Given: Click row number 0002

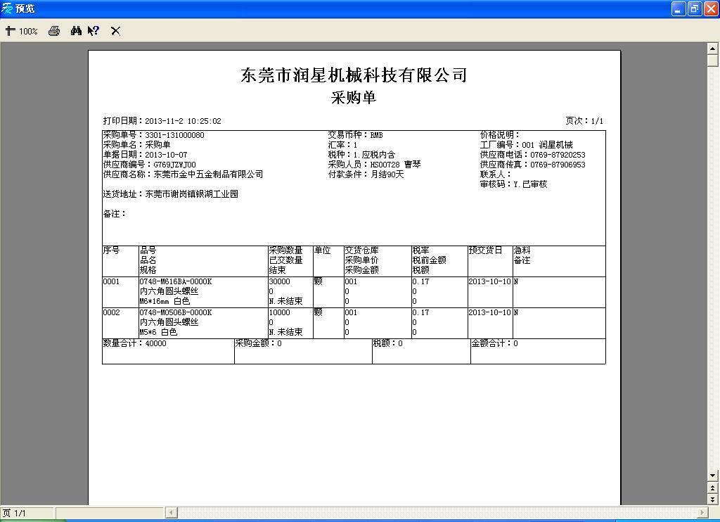Looking at the screenshot, I should point(111,312).
